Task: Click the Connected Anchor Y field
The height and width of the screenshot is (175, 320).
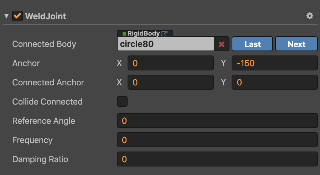Action: point(274,83)
